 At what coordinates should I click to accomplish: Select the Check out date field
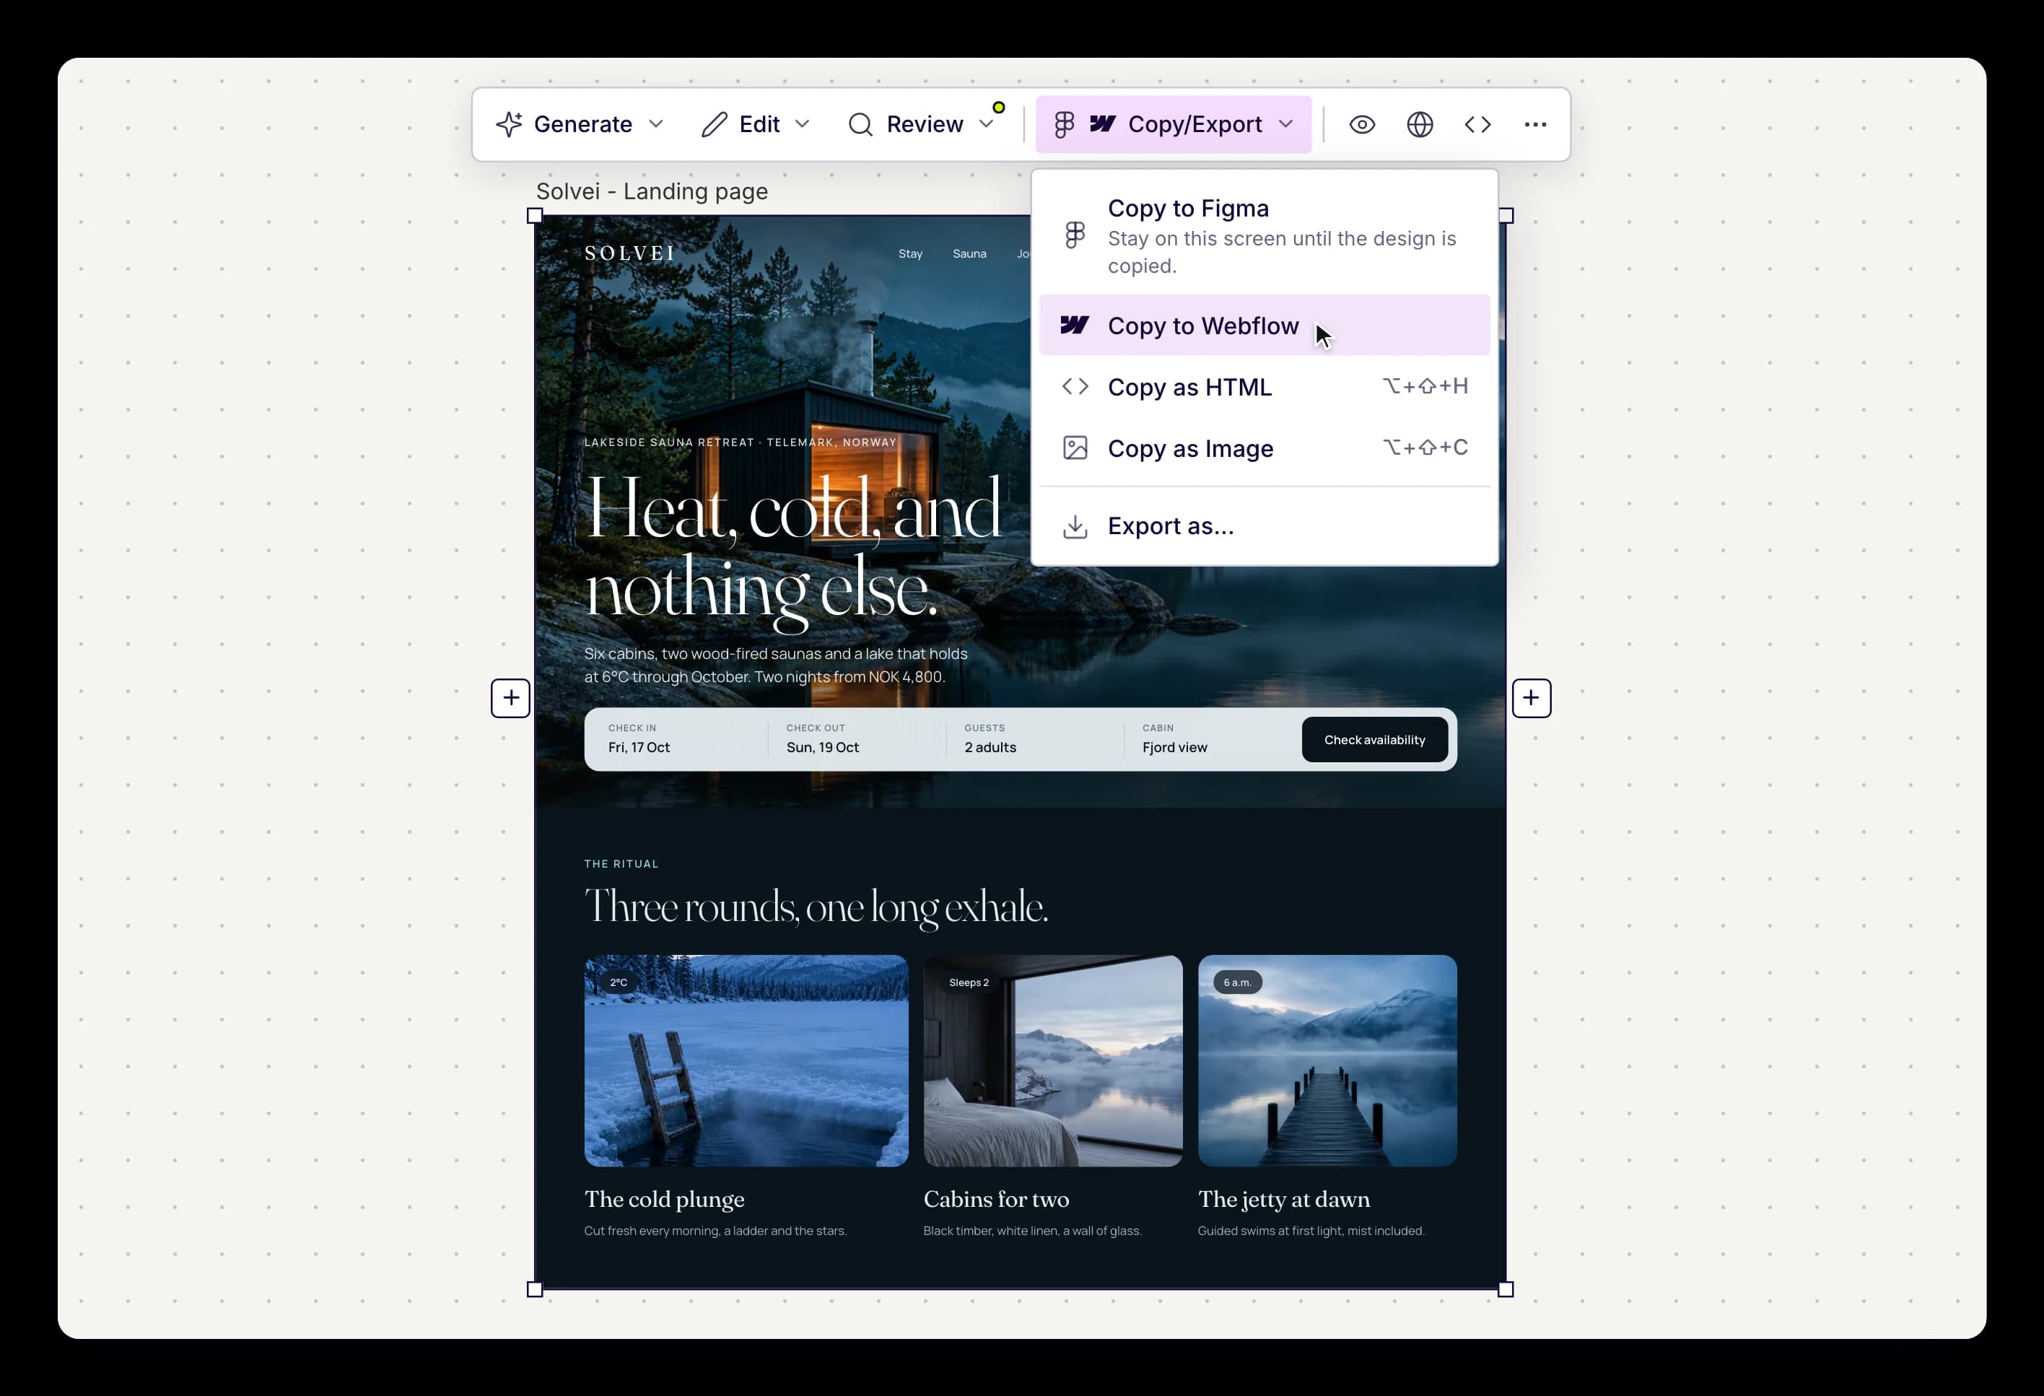coord(857,739)
